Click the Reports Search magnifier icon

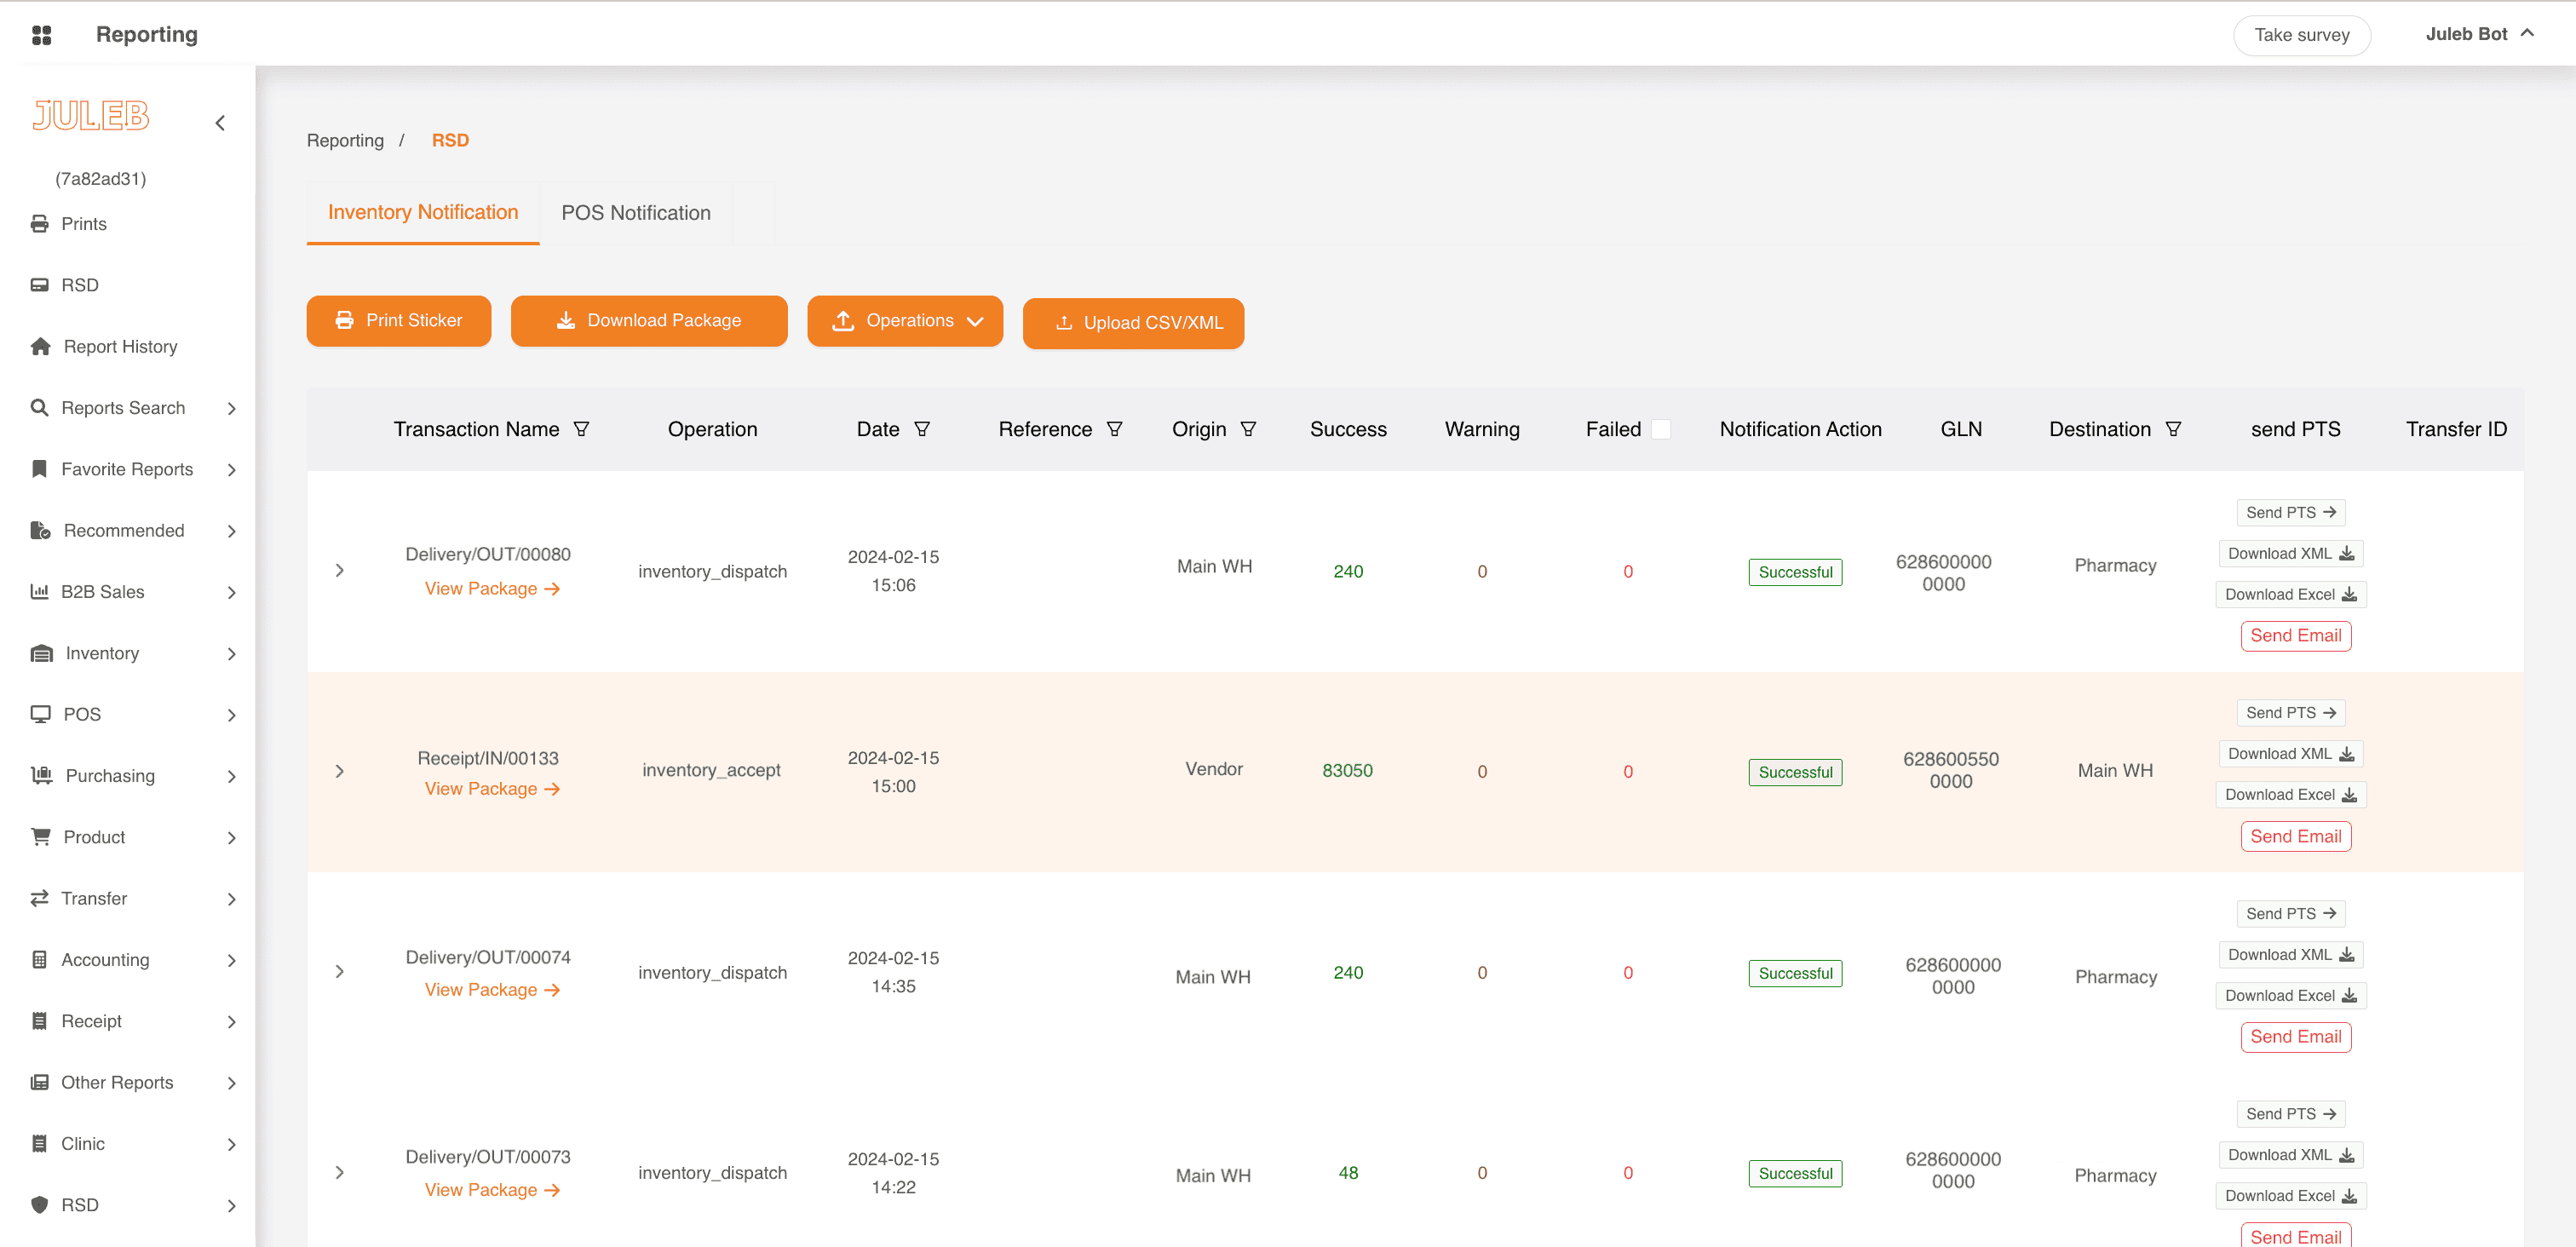(40, 407)
